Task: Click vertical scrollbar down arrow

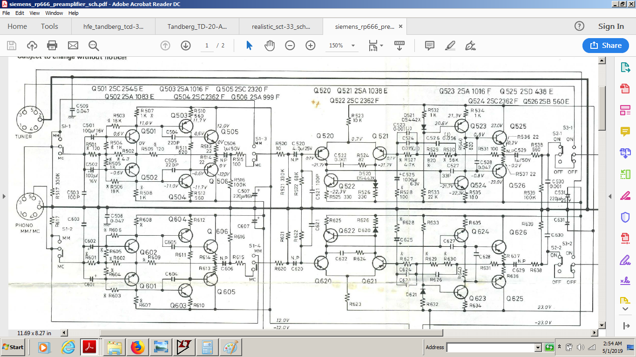Action: click(x=602, y=325)
